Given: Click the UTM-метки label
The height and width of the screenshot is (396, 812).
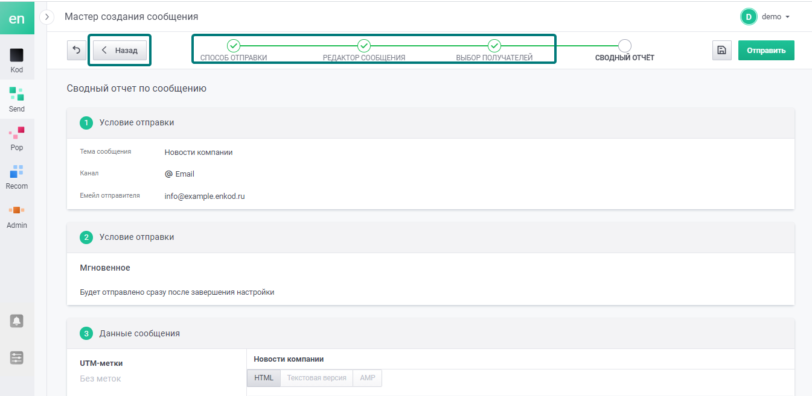Looking at the screenshot, I should click(101, 363).
